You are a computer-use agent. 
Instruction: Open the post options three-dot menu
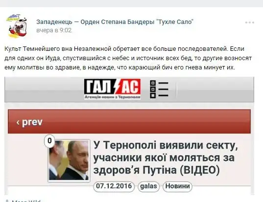250,22
